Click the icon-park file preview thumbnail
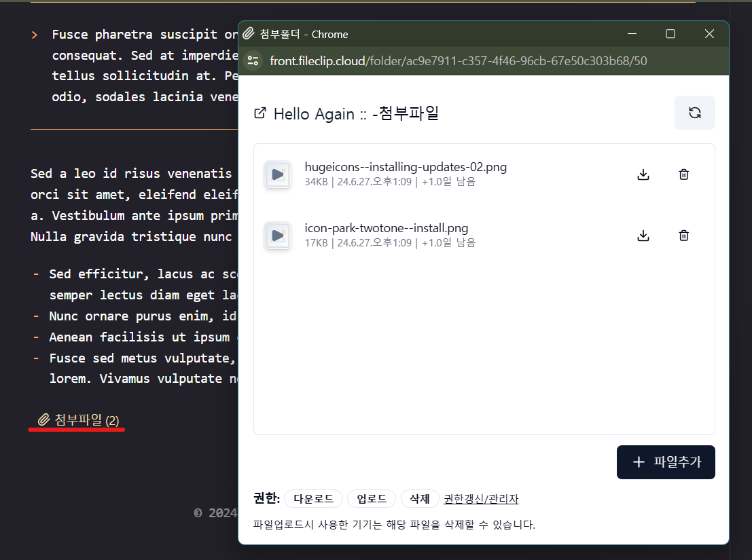 click(x=277, y=236)
